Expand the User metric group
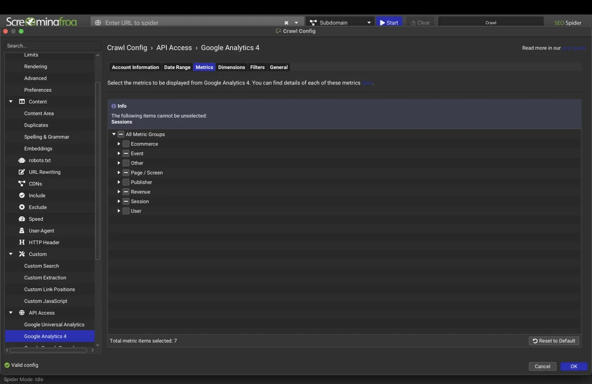 pyautogui.click(x=119, y=211)
